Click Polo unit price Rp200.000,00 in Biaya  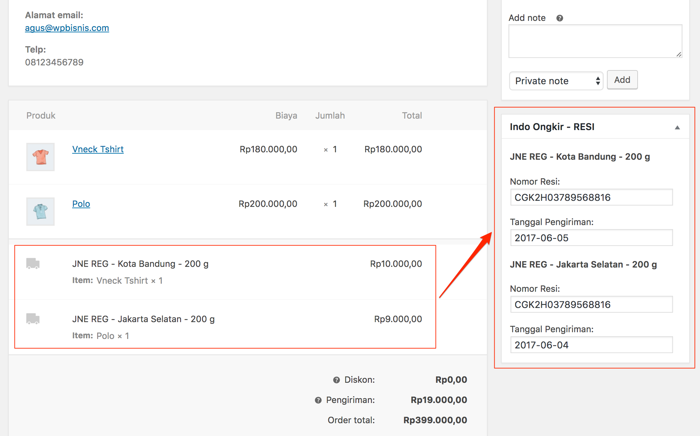(x=268, y=204)
